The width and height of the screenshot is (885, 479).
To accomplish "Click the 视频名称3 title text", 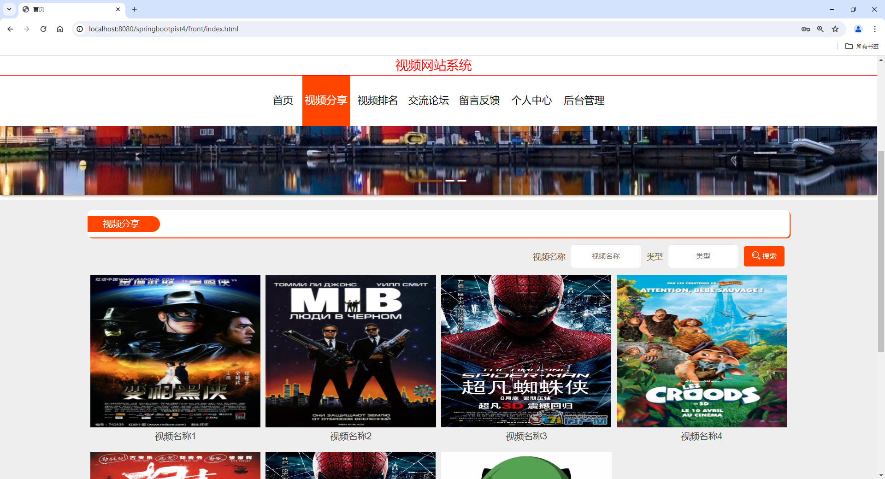I will (526, 436).
